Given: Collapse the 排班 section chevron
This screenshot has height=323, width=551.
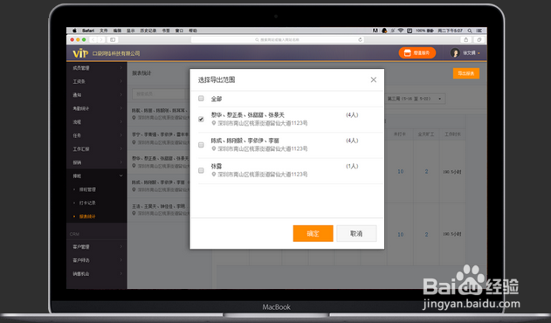Looking at the screenshot, I should tap(121, 175).
